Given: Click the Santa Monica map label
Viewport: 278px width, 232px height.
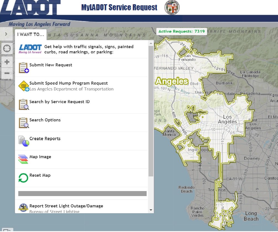Looking at the screenshot, I should [169, 133].
